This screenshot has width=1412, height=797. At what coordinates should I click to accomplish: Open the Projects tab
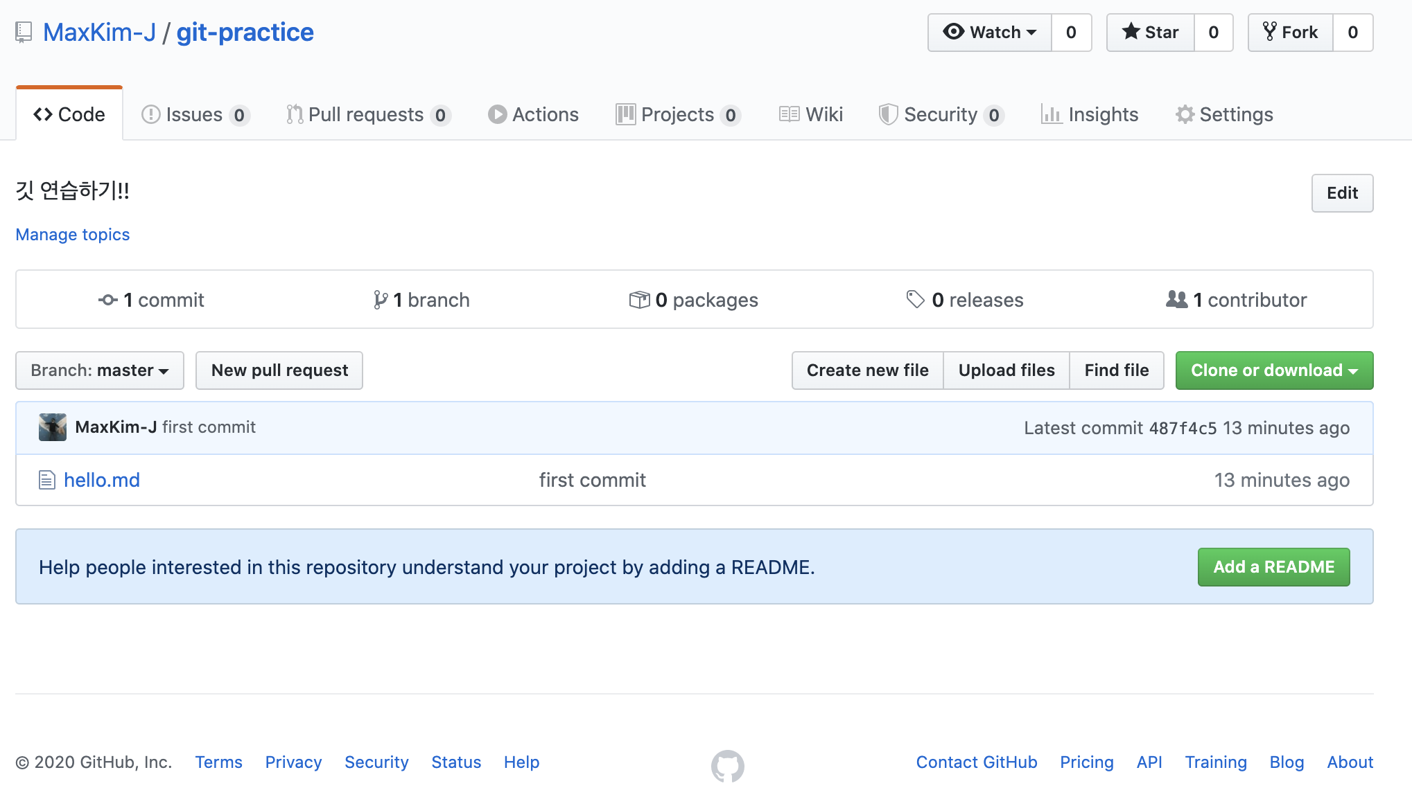point(678,114)
